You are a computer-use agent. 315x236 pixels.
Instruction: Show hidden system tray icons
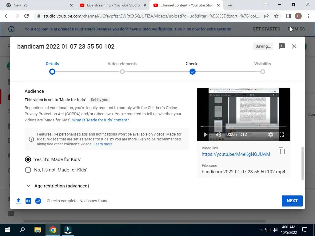260,230
